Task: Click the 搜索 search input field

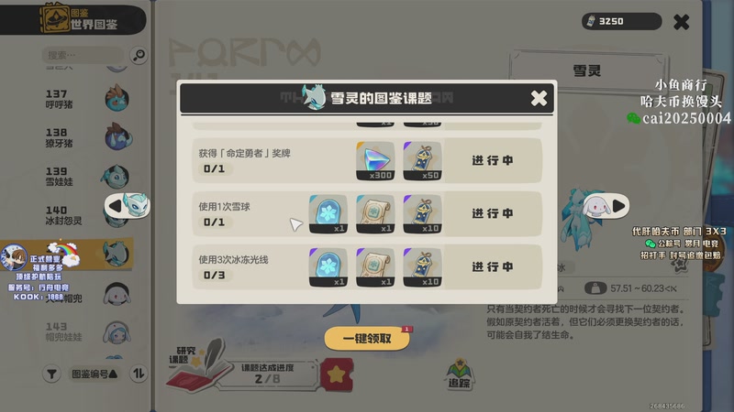Action: [83, 55]
